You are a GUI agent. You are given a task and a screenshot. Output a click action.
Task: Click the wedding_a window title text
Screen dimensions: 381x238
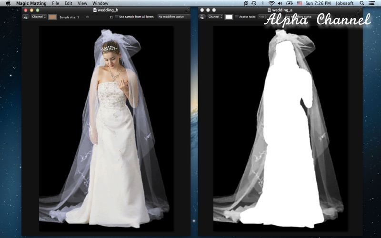(282, 10)
